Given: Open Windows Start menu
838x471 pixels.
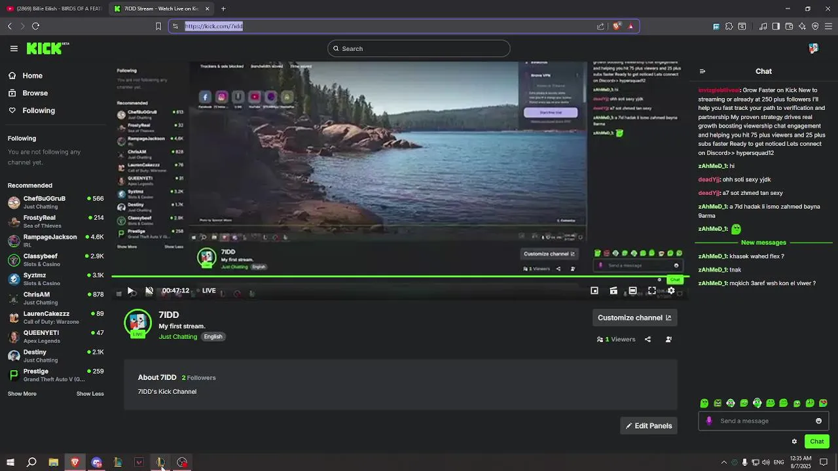Looking at the screenshot, I should pyautogui.click(x=10, y=462).
